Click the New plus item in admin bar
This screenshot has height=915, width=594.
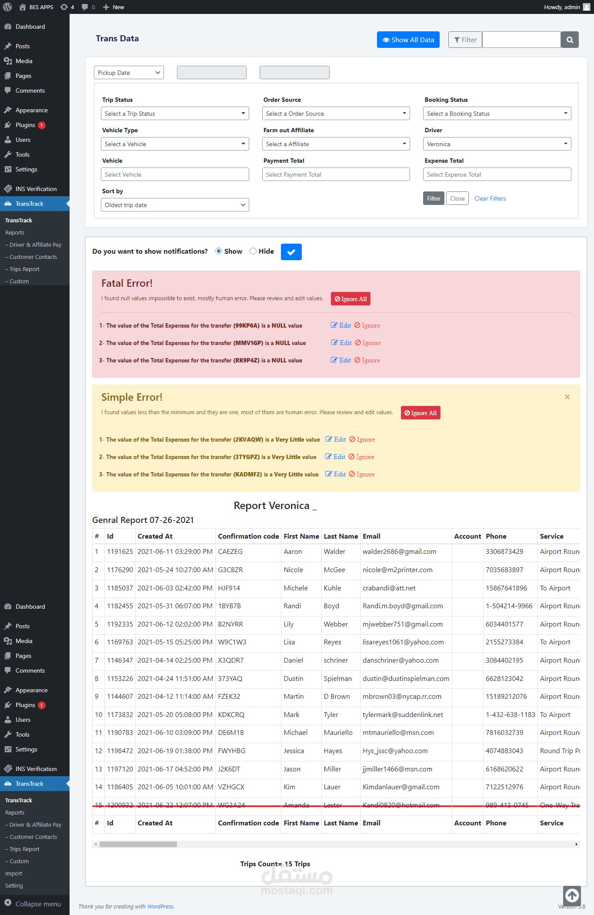coord(113,7)
